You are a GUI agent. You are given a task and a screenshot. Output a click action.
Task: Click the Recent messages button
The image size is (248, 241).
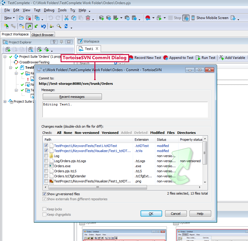[x=72, y=97]
